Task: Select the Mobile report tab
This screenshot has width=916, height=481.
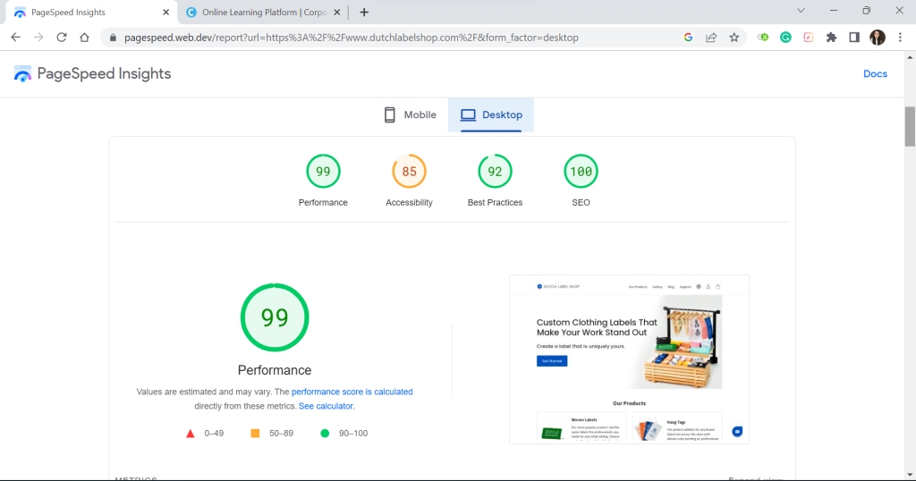Action: point(410,115)
